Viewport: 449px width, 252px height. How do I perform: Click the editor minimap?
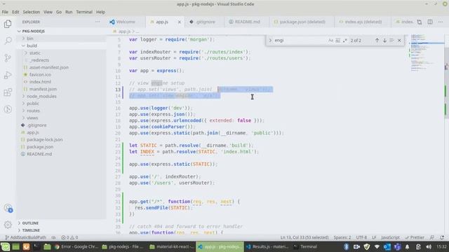427,53
